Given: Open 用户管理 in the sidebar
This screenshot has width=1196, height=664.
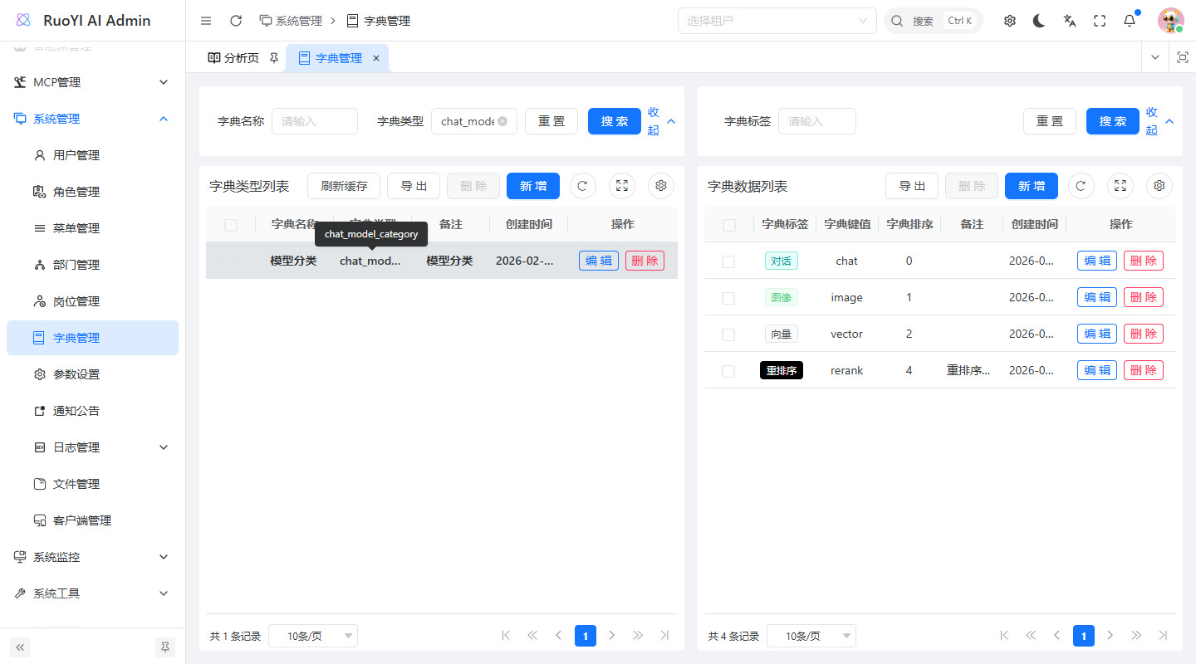Looking at the screenshot, I should click(92, 155).
